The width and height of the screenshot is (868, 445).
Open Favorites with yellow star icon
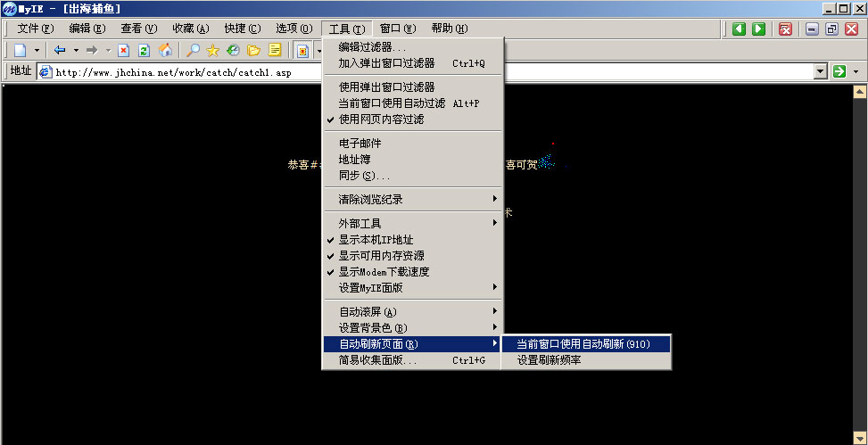212,50
